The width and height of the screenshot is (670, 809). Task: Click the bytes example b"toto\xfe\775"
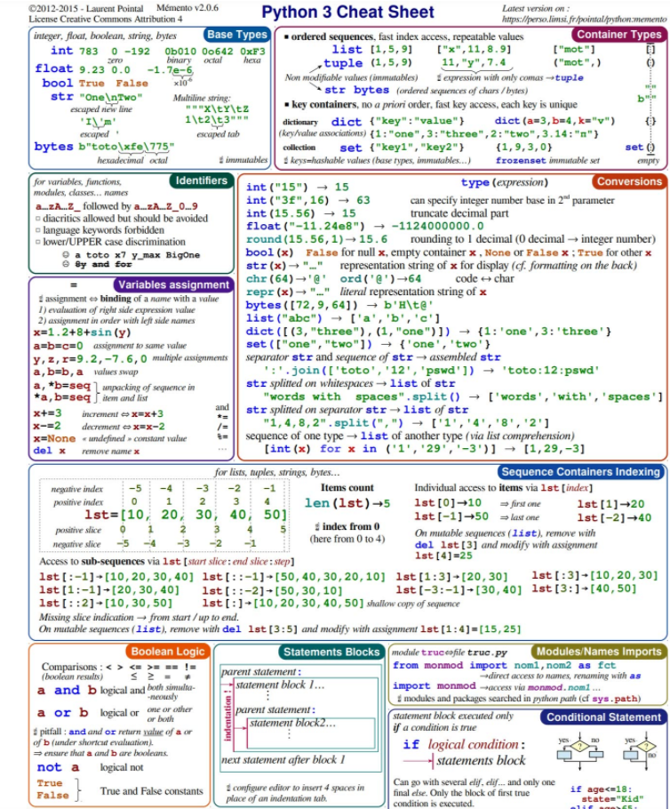126,147
